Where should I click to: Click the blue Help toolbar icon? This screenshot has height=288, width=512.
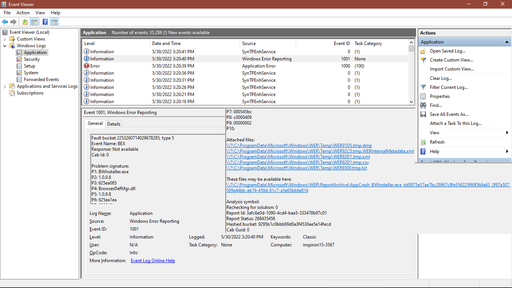(45, 22)
